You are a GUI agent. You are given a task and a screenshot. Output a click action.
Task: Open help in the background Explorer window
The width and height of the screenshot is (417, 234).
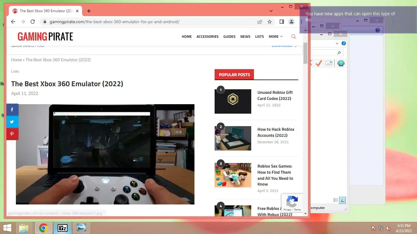[344, 43]
